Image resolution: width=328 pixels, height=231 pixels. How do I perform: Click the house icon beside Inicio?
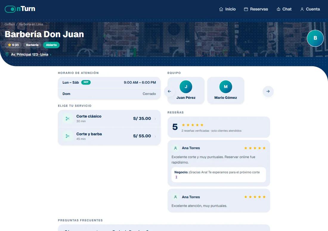[x=221, y=9]
